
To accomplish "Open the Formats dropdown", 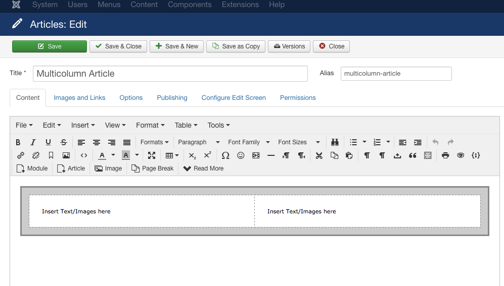I will (154, 142).
